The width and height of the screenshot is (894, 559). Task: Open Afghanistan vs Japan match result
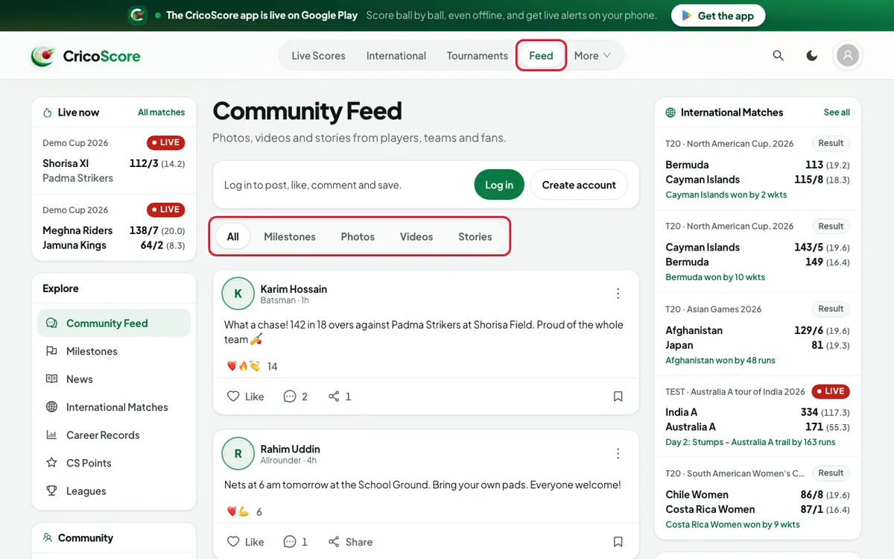758,335
